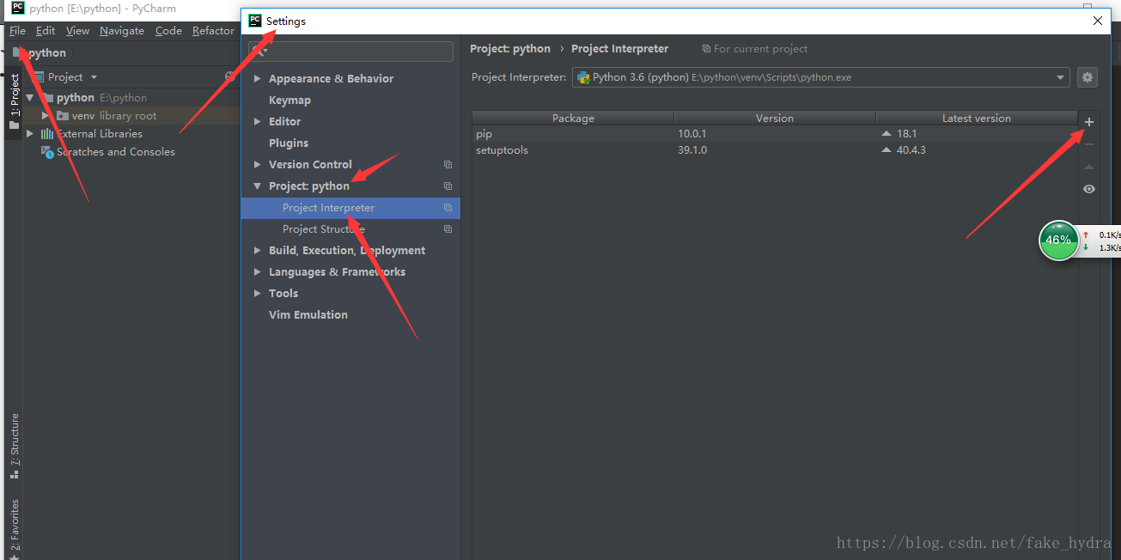The height and width of the screenshot is (560, 1121).
Task: Select Project Structure settings item
Action: pos(350,228)
